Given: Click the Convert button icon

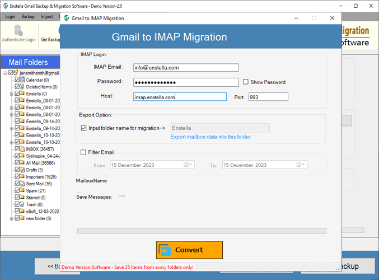Looking at the screenshot, I should (165, 250).
